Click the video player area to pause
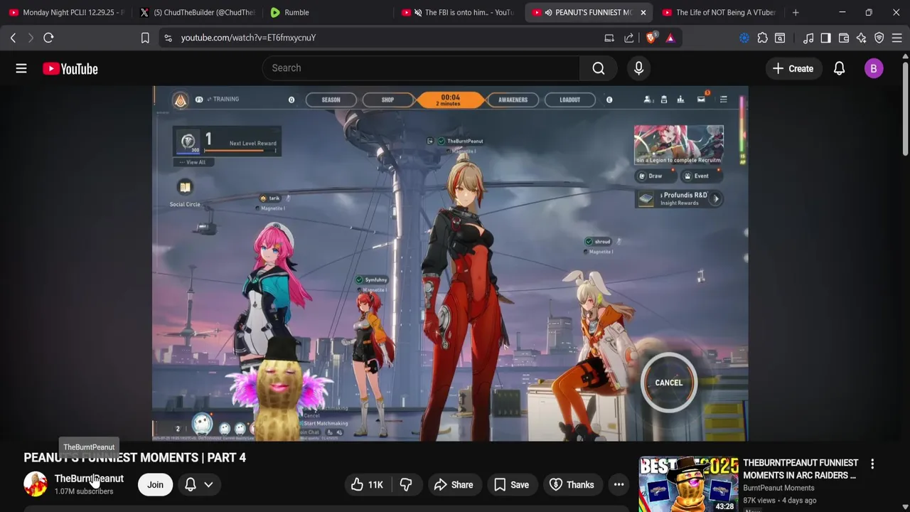The width and height of the screenshot is (910, 512). click(x=450, y=263)
